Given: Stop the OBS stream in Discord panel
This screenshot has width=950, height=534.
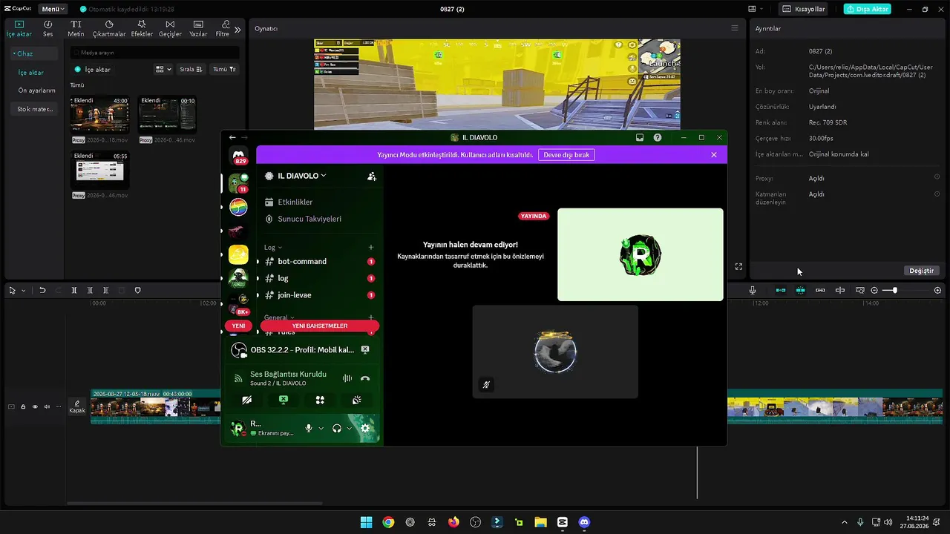Looking at the screenshot, I should coord(365,349).
